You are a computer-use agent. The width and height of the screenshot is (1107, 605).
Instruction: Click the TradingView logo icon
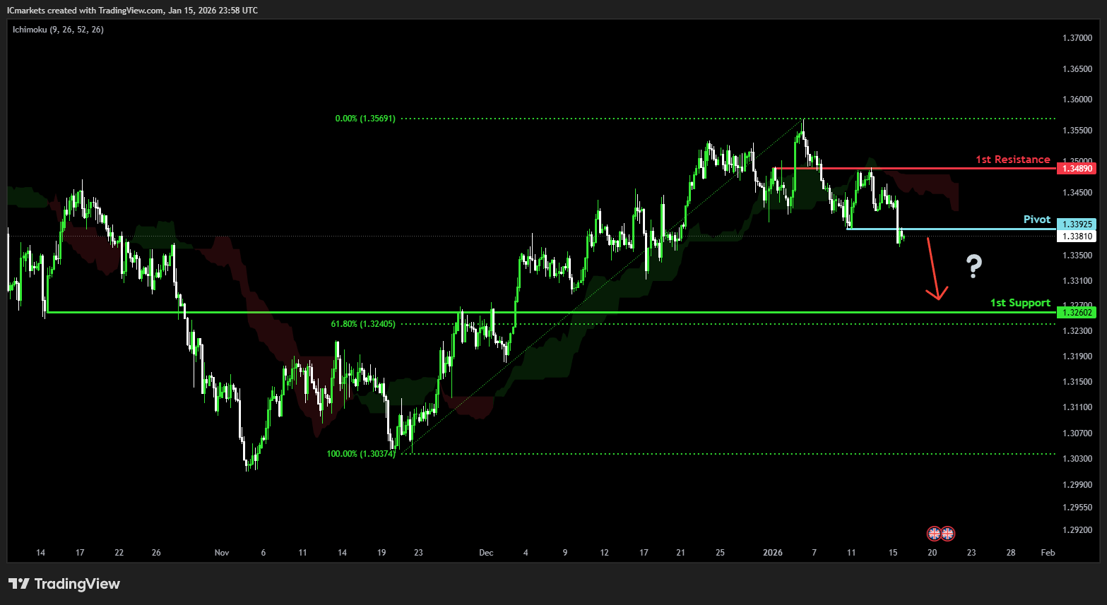coord(19,584)
